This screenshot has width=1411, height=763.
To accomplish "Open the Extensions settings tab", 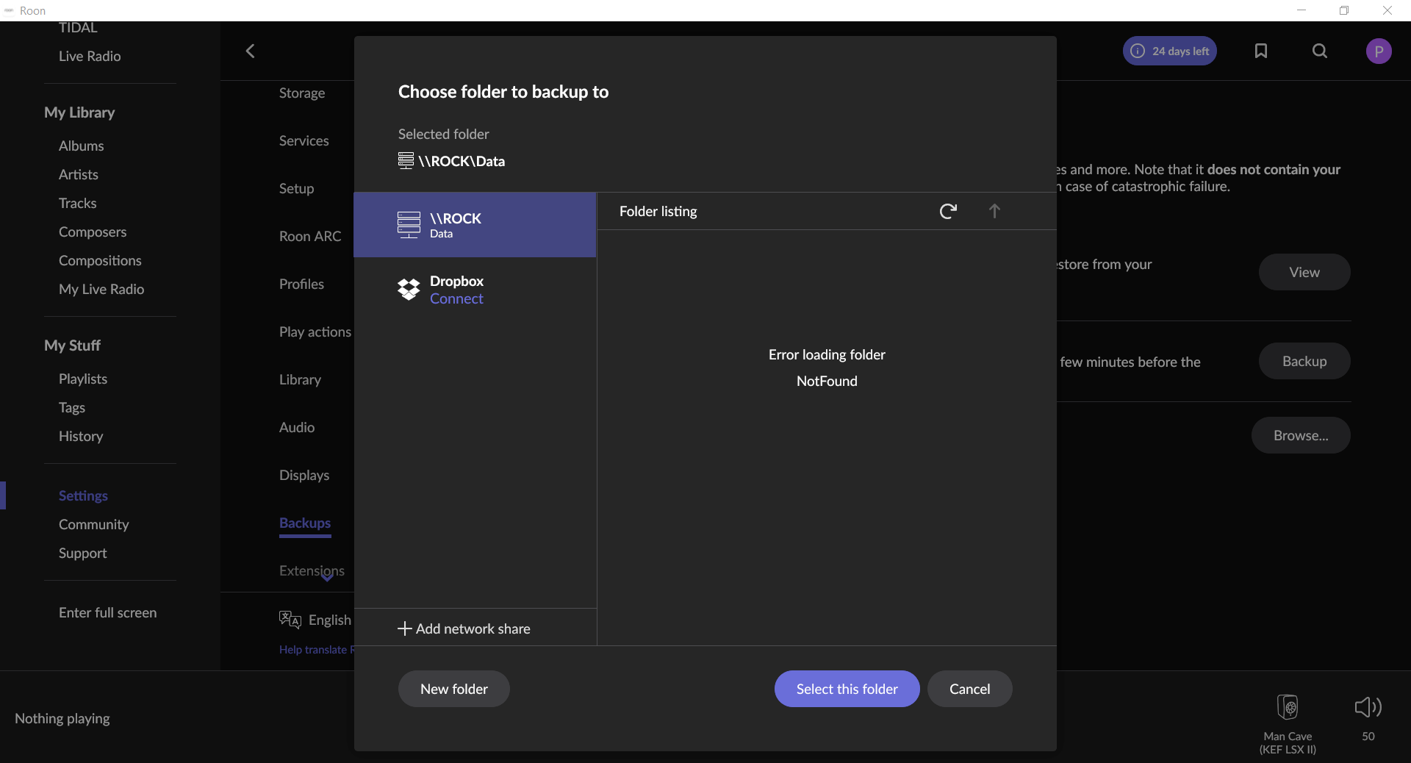I will click(x=312, y=570).
